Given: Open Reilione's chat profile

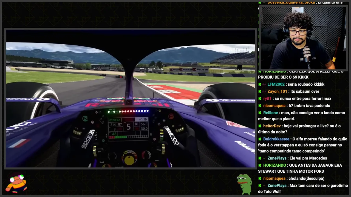Looking at the screenshot, I should (271, 113).
